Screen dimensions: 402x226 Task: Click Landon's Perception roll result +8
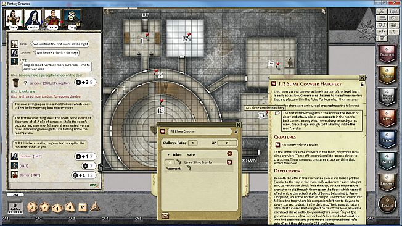[85, 83]
